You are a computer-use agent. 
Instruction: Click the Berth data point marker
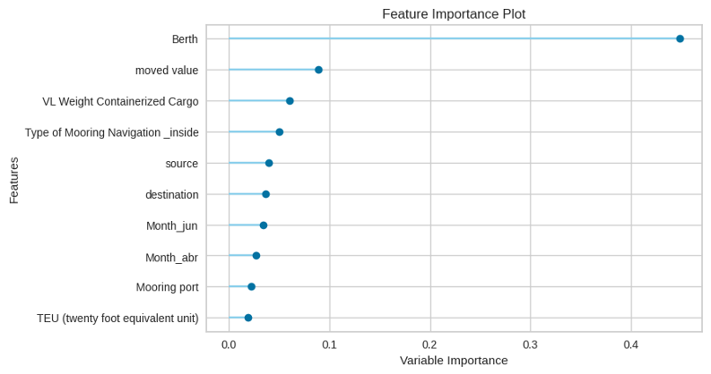pos(680,39)
